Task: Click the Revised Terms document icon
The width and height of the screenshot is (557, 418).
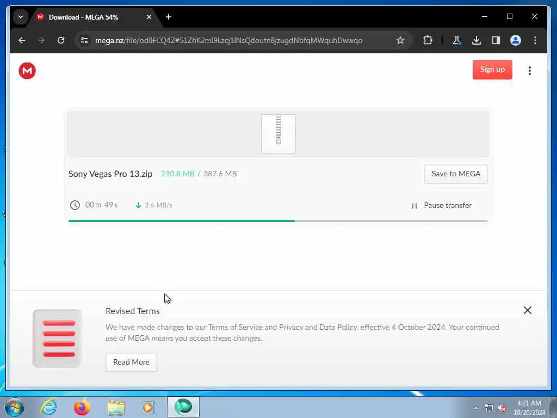Action: (x=58, y=339)
